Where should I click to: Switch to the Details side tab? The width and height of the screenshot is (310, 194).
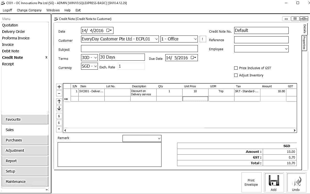[305, 29]
